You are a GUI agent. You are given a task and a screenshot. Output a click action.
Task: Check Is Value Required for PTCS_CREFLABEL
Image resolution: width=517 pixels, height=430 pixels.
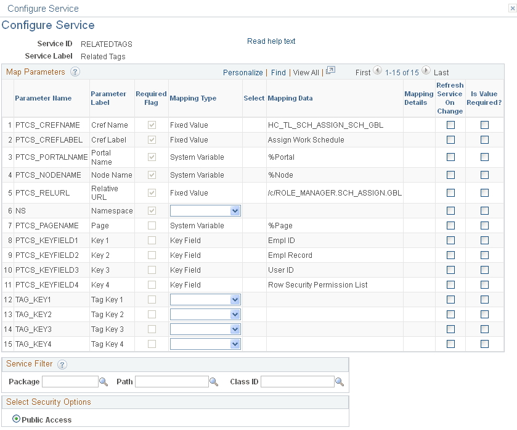pos(484,139)
